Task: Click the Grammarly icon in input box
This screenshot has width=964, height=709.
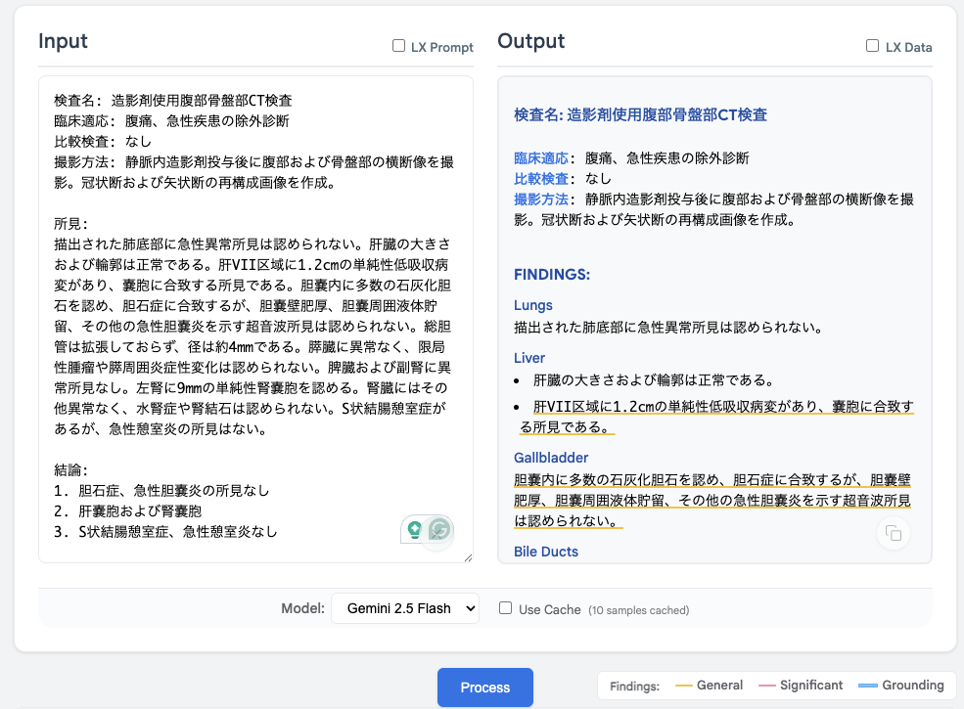Action: coord(439,530)
